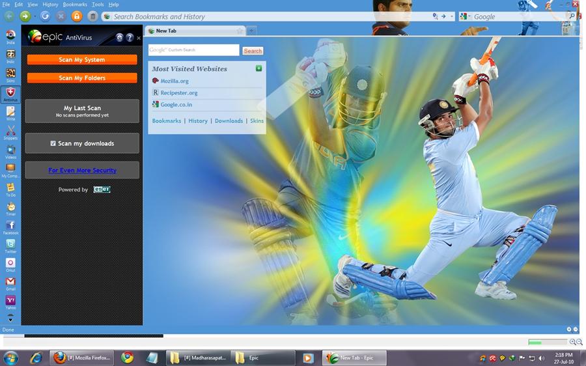Image resolution: width=586 pixels, height=366 pixels.
Task: Focus the Google toolbar search box
Action: [x=520, y=16]
